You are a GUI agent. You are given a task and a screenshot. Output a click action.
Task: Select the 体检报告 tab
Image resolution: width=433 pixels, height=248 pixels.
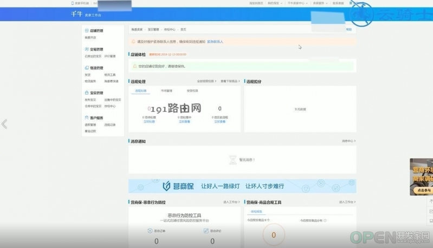point(256,212)
